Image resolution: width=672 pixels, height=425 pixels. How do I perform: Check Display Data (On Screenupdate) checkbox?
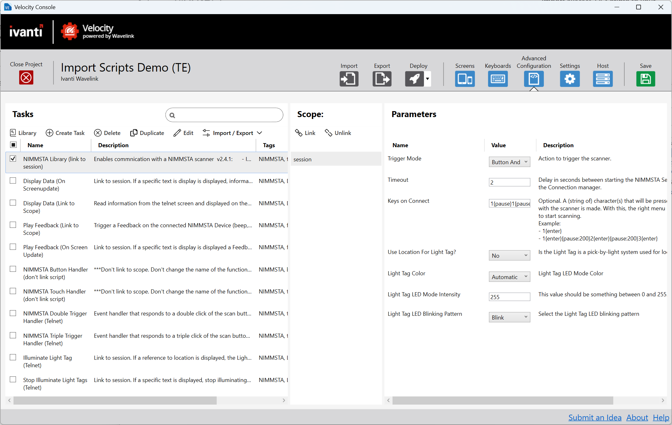point(13,180)
